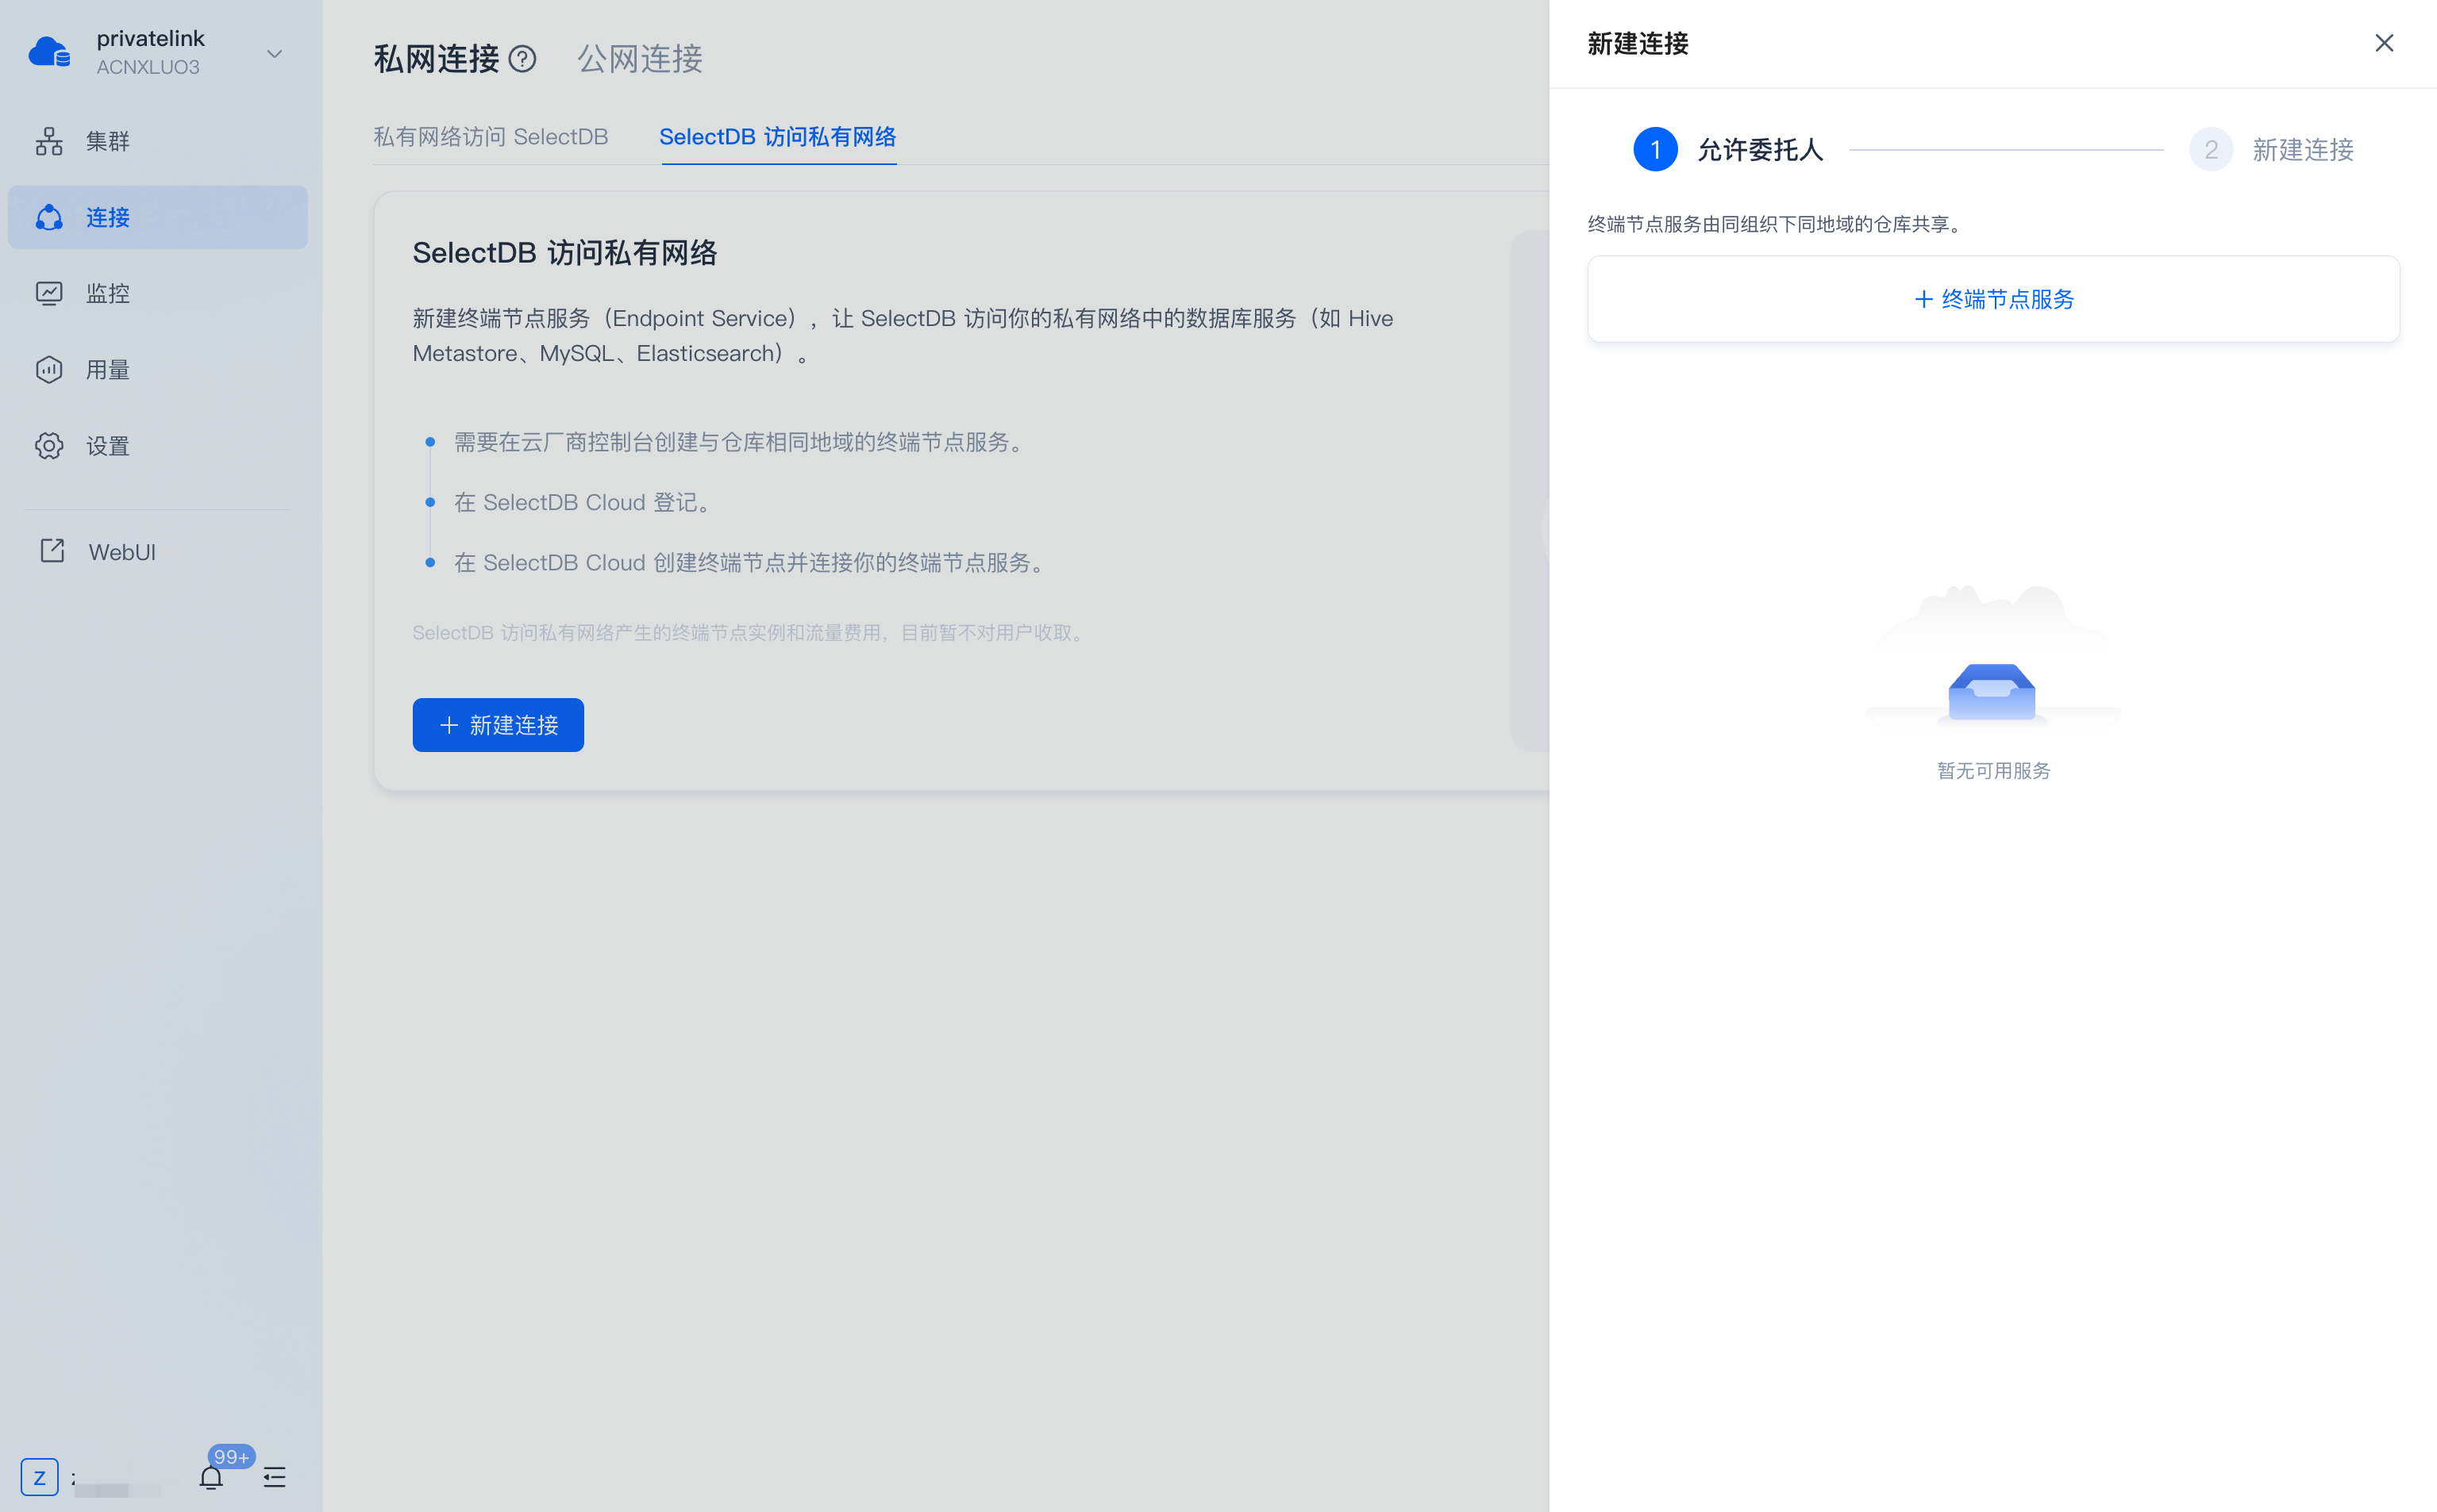Click the 暂无可用服务 empty text
The height and width of the screenshot is (1512, 2437).
(x=1992, y=771)
